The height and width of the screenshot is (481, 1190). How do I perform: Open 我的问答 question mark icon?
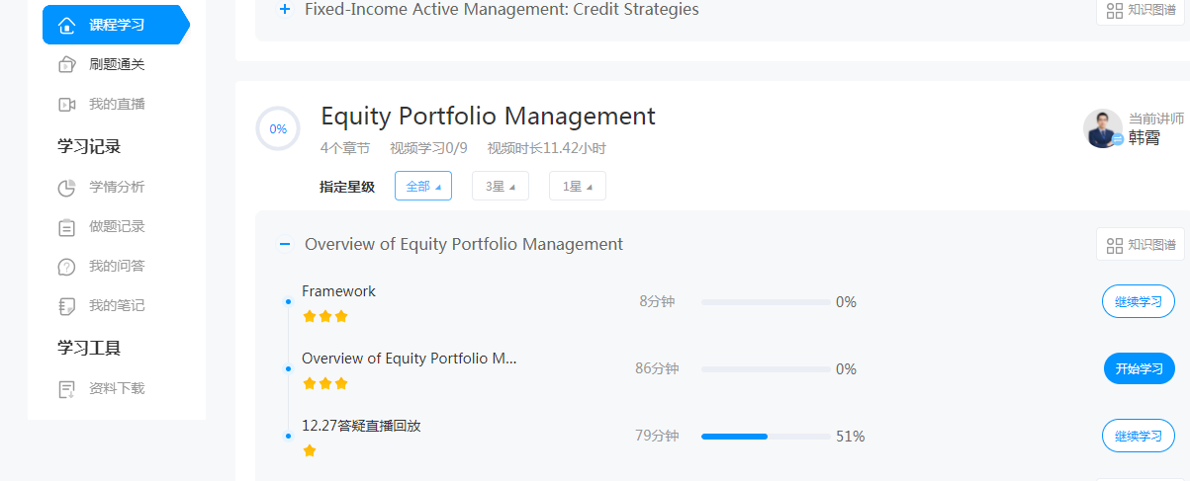pos(67,267)
